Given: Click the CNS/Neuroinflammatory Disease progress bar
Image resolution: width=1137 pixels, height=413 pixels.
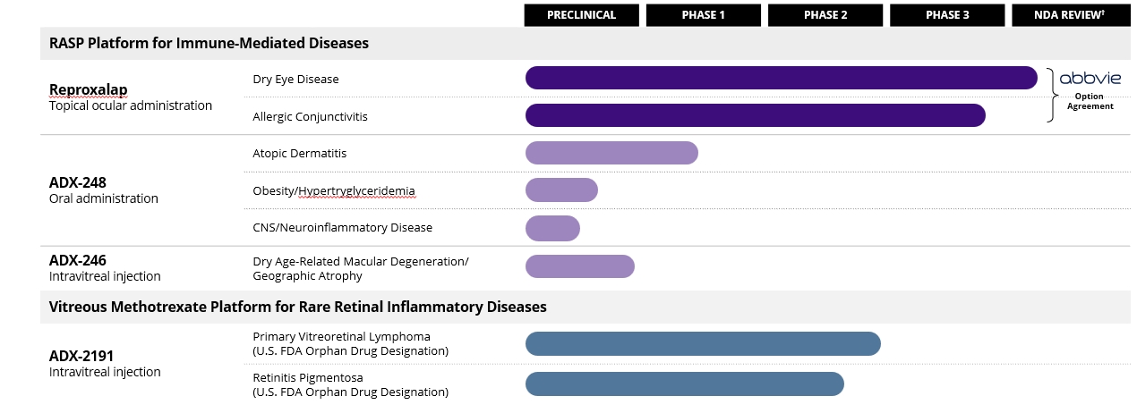Looking at the screenshot, I should pyautogui.click(x=552, y=228).
